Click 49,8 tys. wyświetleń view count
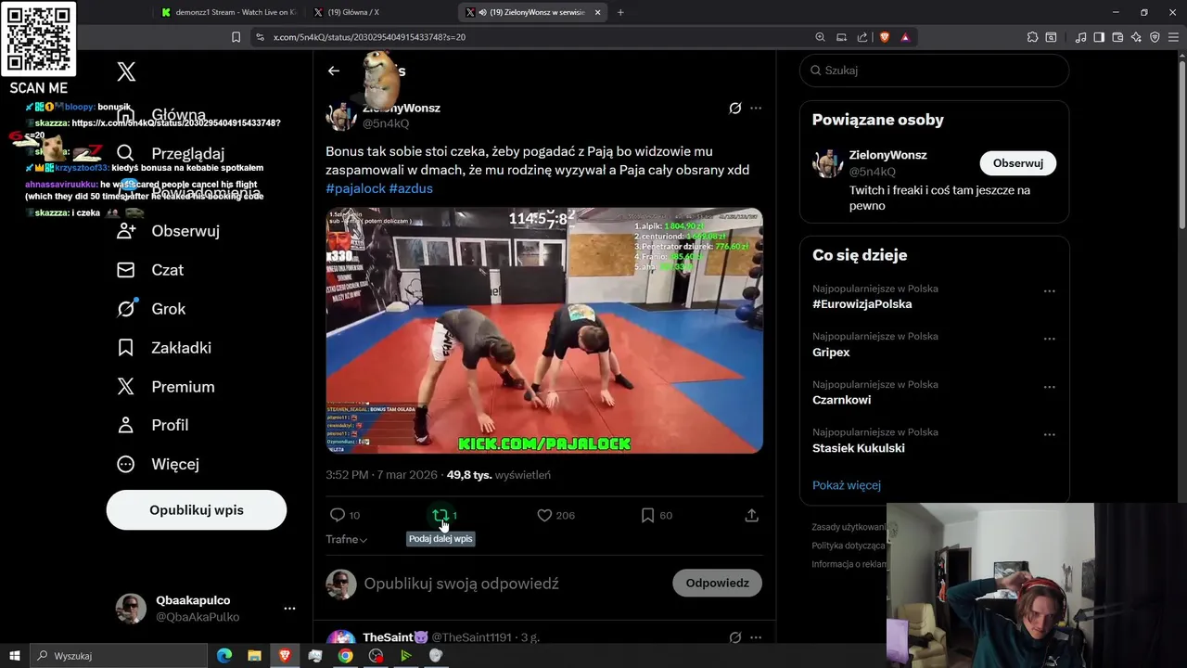The image size is (1187, 668). pyautogui.click(x=499, y=475)
